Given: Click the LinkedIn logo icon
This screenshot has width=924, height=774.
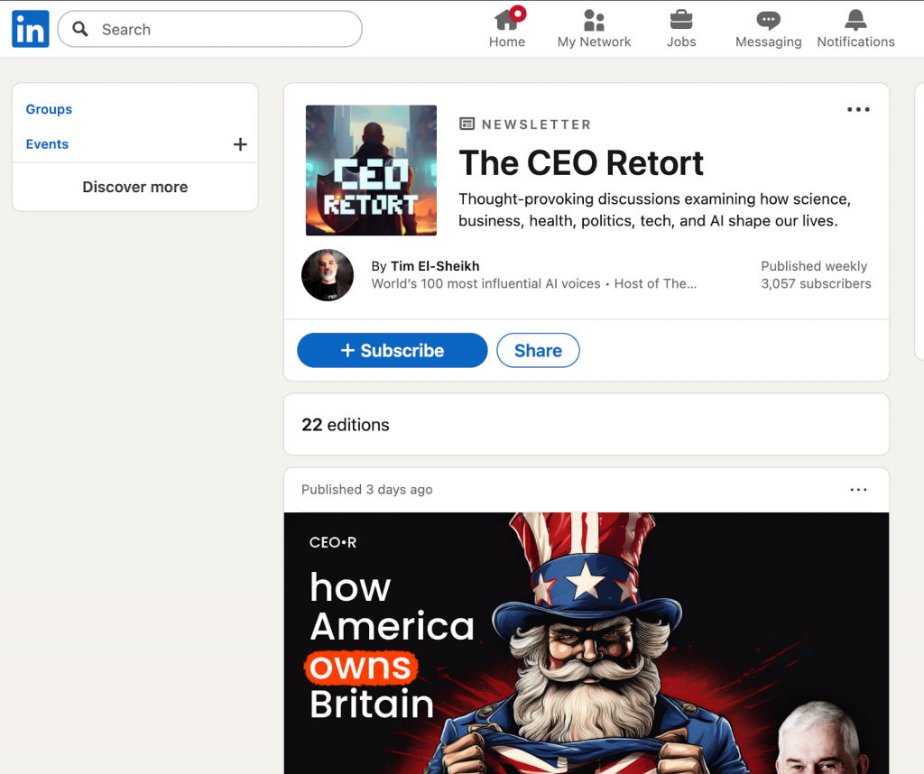Looking at the screenshot, I should [x=30, y=30].
